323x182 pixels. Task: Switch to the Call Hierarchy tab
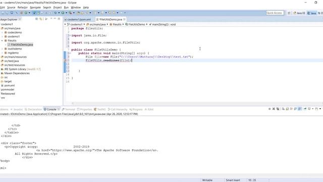118,109
